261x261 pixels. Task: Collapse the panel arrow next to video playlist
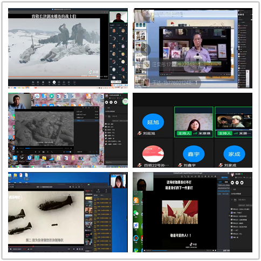(103, 129)
